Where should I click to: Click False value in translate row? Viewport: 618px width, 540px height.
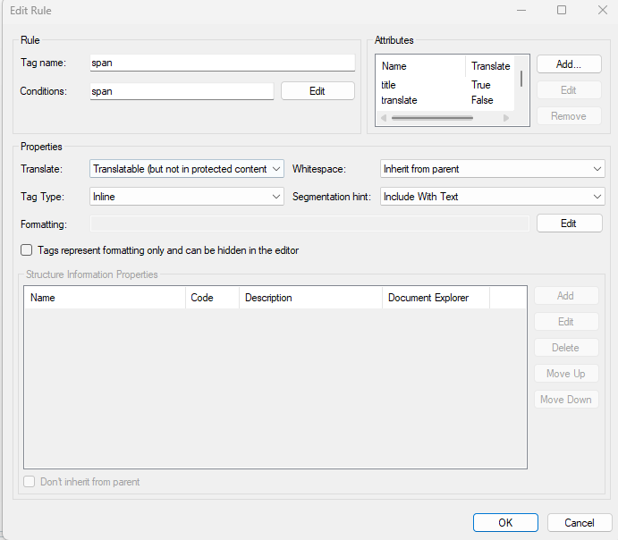pos(482,100)
